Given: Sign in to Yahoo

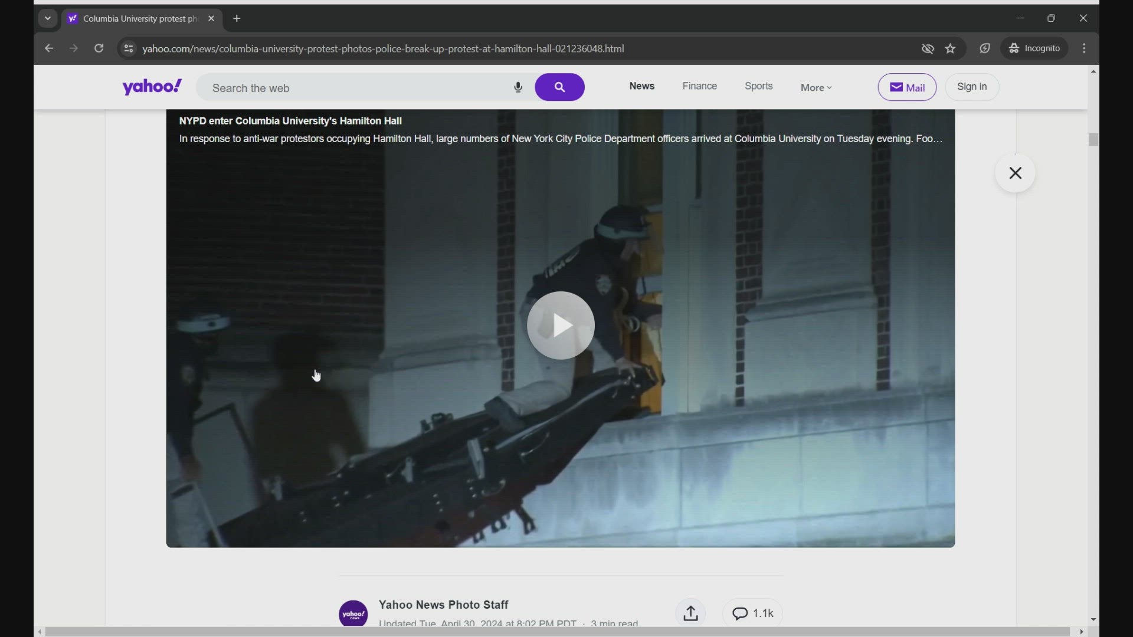Looking at the screenshot, I should pos(972,87).
